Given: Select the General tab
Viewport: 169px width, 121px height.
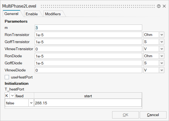Looking at the screenshot, I should 11,14.
